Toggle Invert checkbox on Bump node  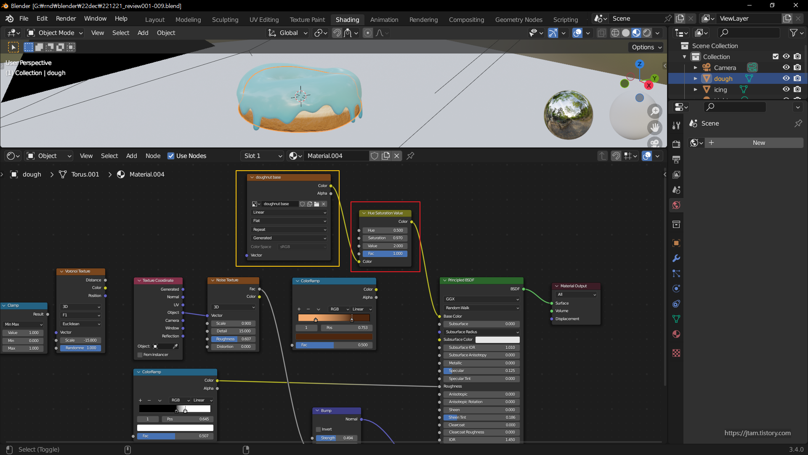click(x=319, y=429)
